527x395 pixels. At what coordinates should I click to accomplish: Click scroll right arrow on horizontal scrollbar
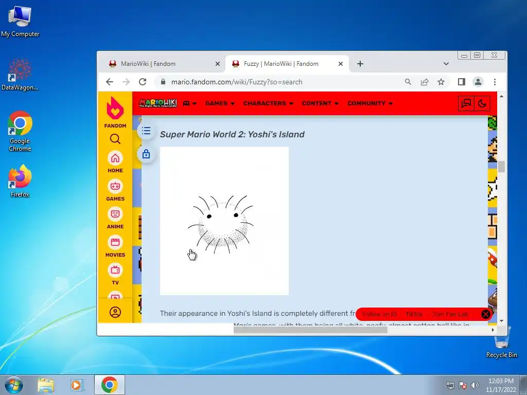pos(493,330)
